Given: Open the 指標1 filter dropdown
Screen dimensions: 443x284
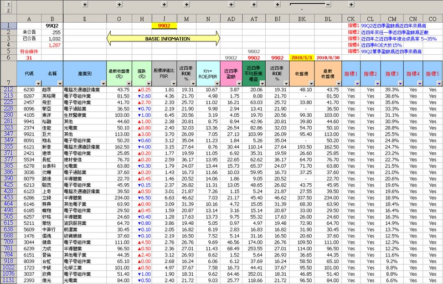Looking at the screenshot, I should pos(357,84).
